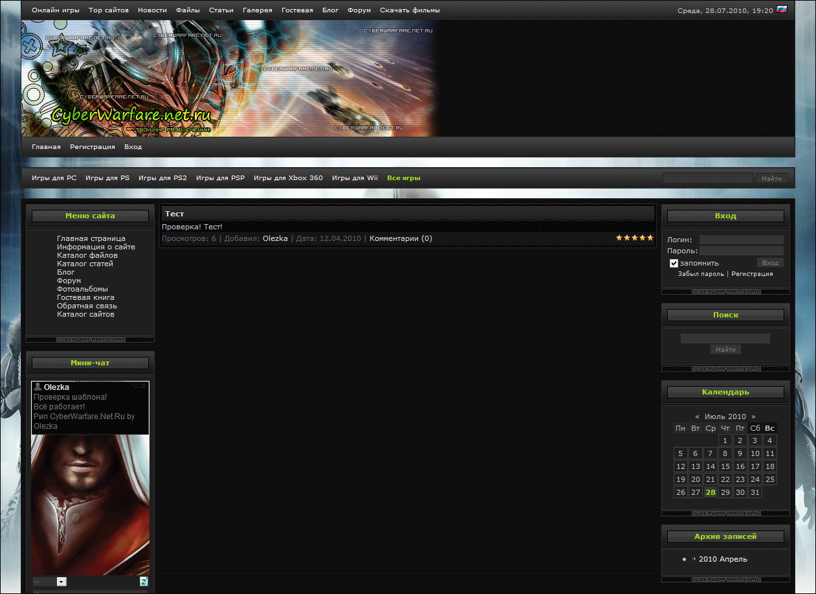Go to previous month in calendar

tap(697, 417)
